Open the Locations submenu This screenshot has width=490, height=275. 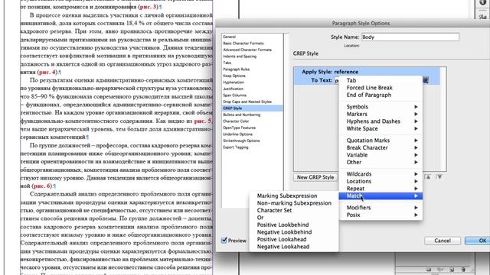381,181
